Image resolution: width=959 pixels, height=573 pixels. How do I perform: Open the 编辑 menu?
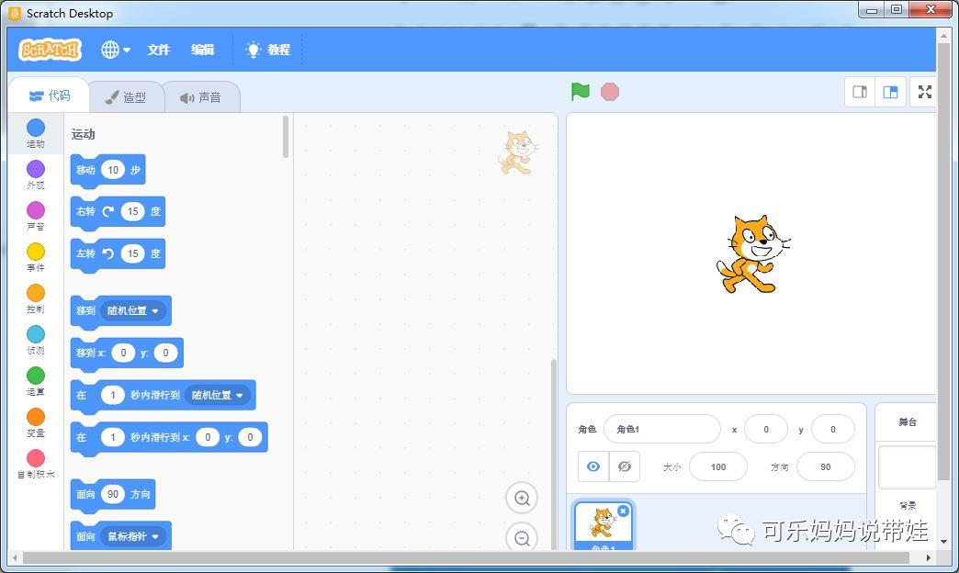(202, 50)
